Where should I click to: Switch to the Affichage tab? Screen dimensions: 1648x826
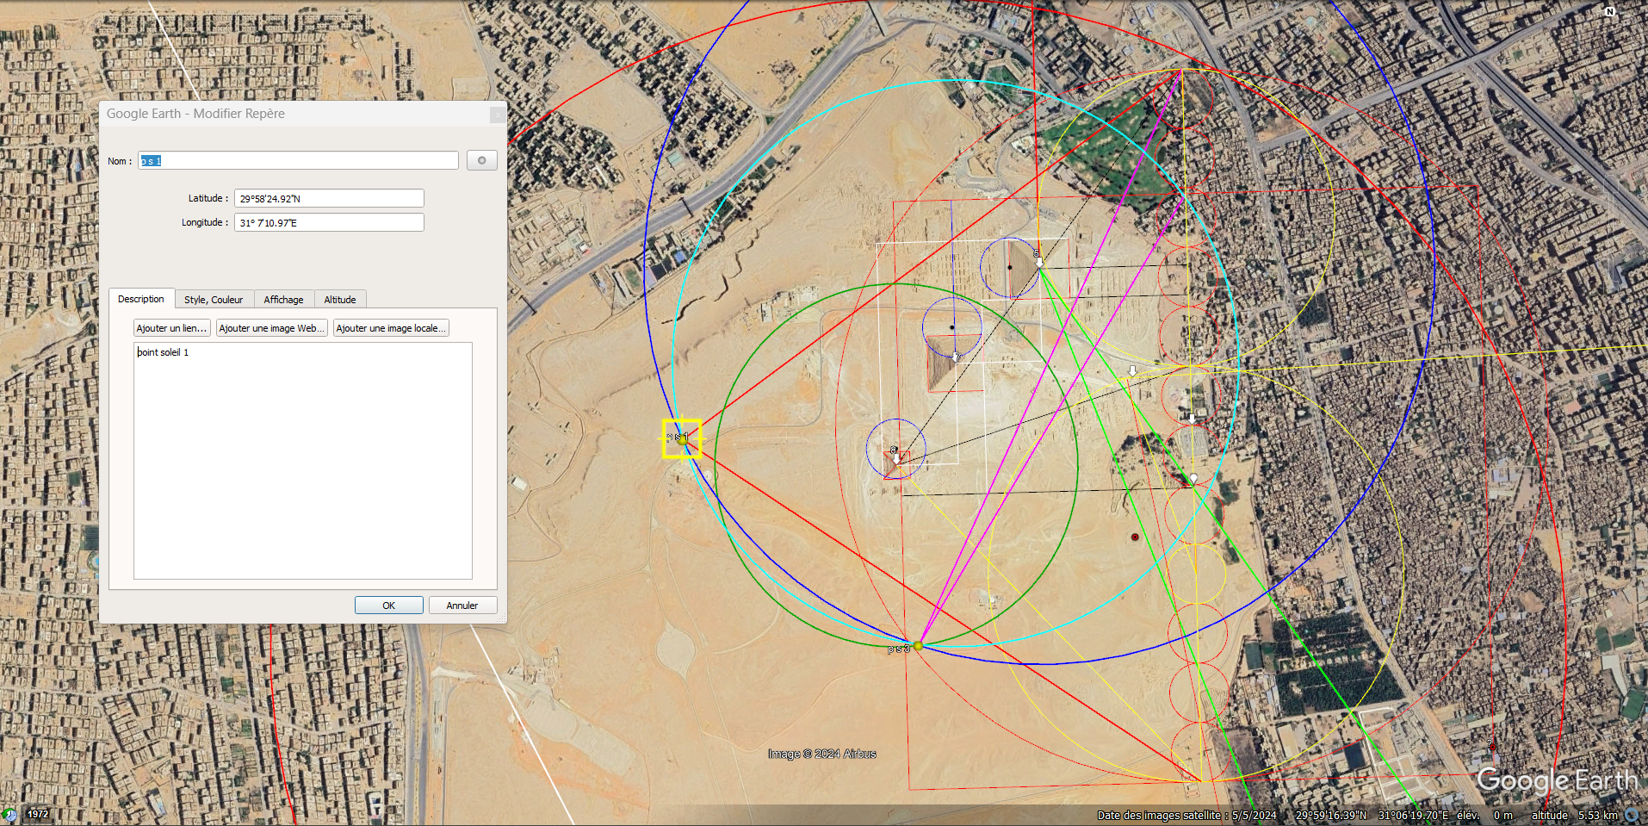point(283,300)
